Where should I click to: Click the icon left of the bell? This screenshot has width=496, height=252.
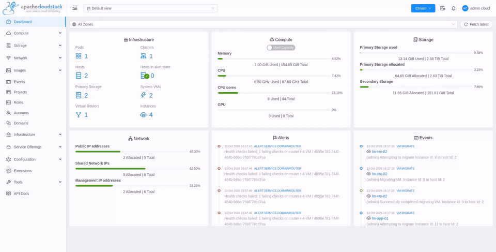(x=443, y=9)
